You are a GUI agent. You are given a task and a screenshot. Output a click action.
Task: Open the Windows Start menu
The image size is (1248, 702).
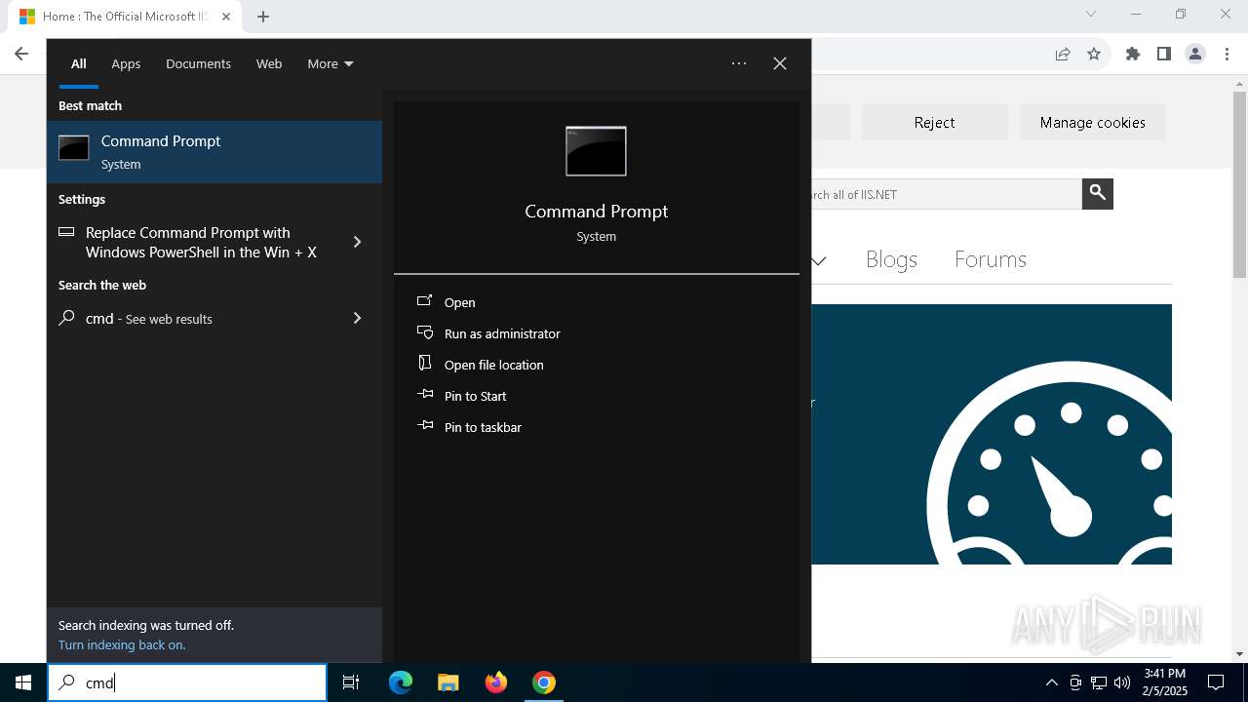point(23,682)
